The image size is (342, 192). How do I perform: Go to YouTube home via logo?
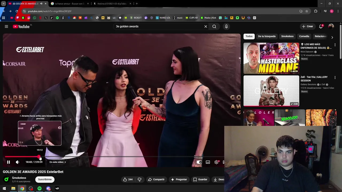pyautogui.click(x=21, y=26)
